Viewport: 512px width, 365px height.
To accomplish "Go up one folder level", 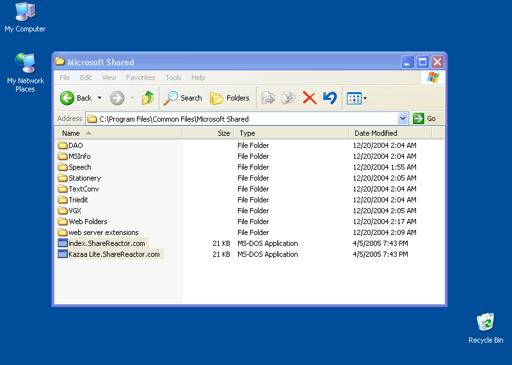I will [x=148, y=98].
